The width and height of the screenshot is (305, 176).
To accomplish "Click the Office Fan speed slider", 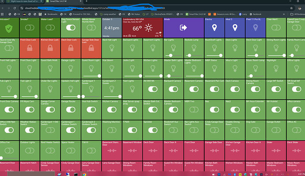I will click(x=9, y=158).
